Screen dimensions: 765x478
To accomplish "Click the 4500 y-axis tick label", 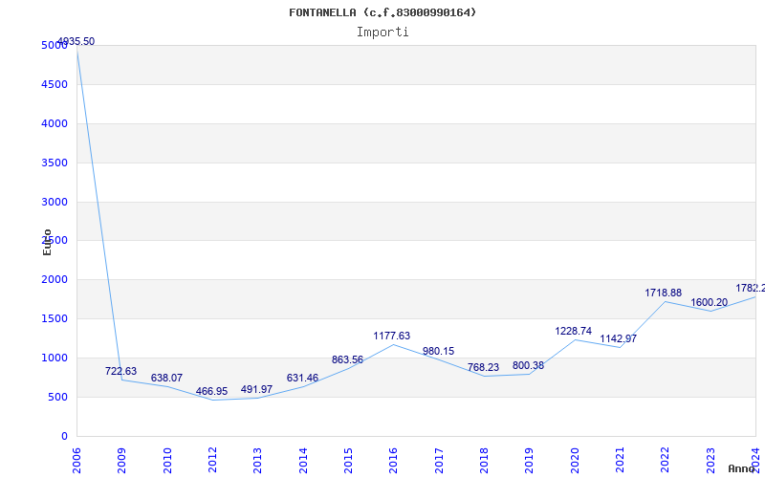I will click(x=55, y=84).
